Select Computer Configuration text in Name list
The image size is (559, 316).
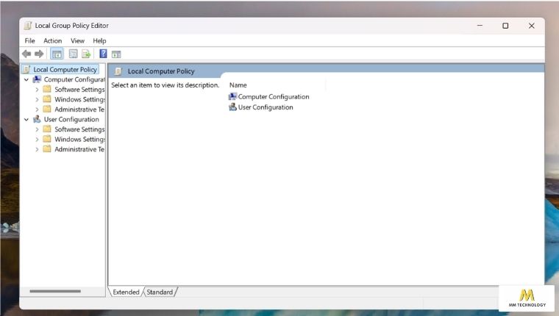274,96
